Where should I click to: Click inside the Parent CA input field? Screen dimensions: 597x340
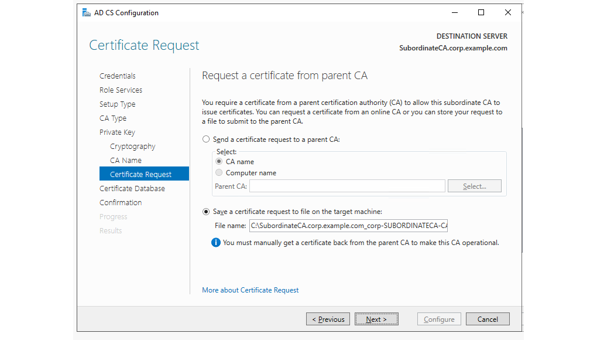click(346, 185)
